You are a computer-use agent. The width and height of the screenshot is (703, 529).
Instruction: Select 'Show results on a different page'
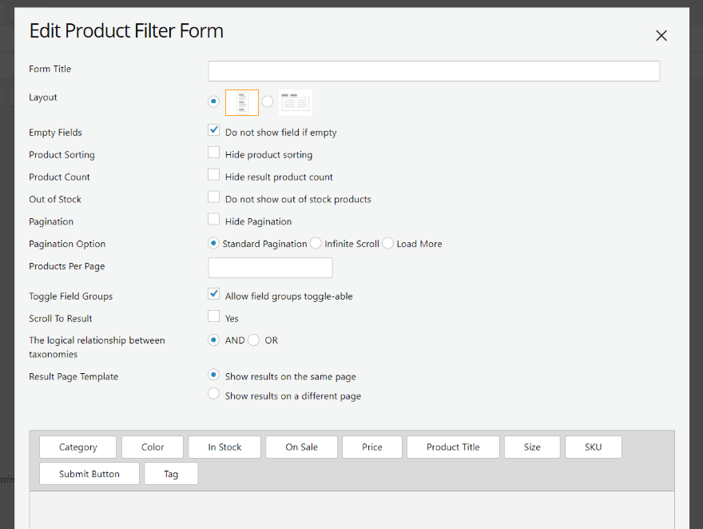point(213,394)
